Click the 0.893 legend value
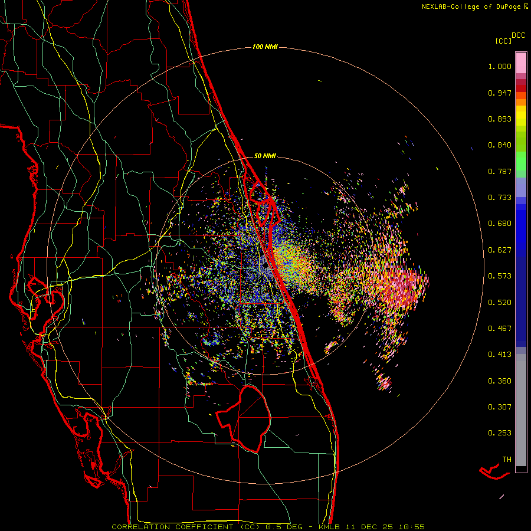 coord(500,119)
